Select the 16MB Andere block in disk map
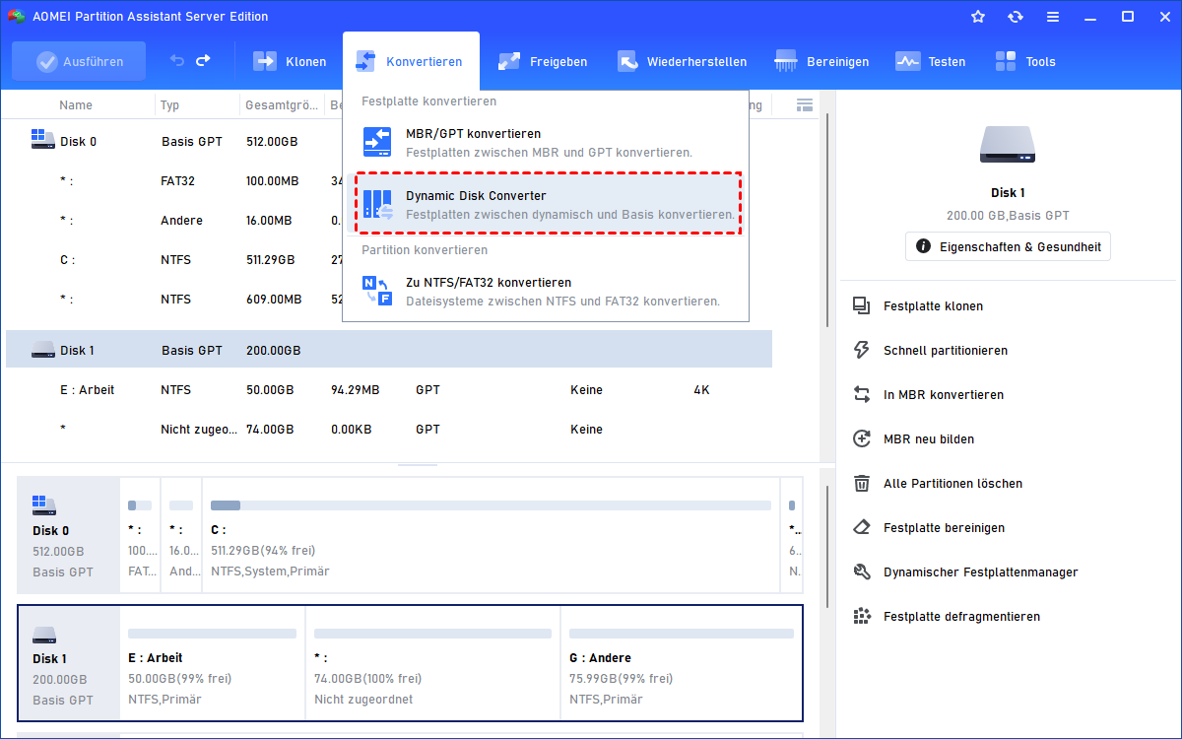Viewport: 1182px width, 739px height. (181, 536)
